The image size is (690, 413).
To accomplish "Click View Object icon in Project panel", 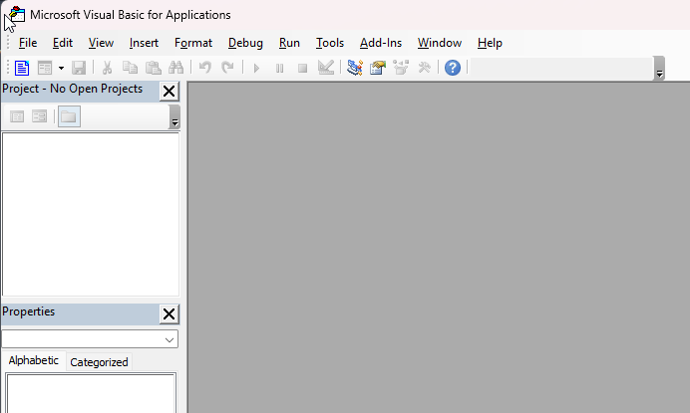I will pyautogui.click(x=39, y=116).
